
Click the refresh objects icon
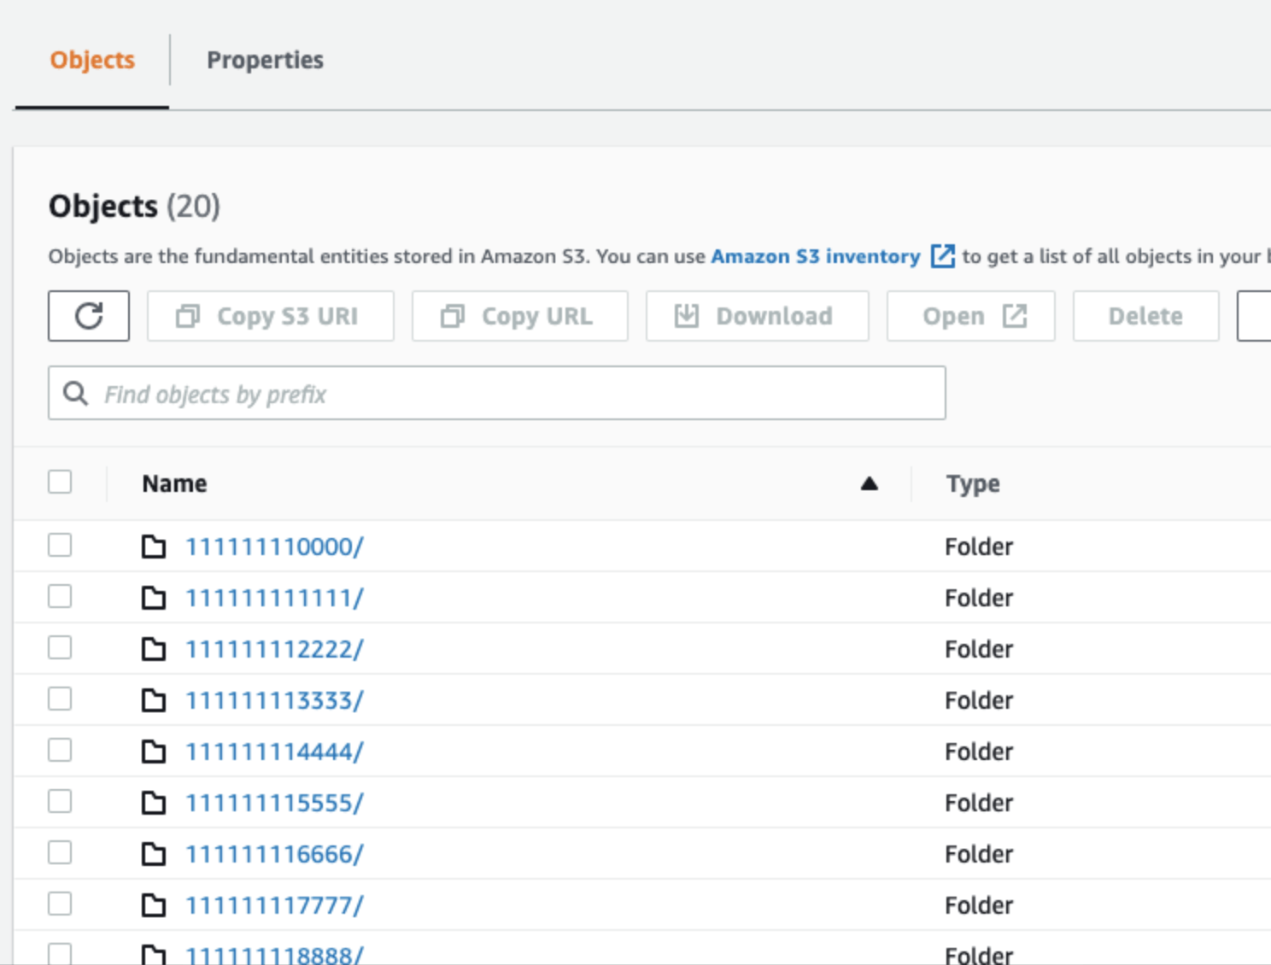tap(88, 315)
